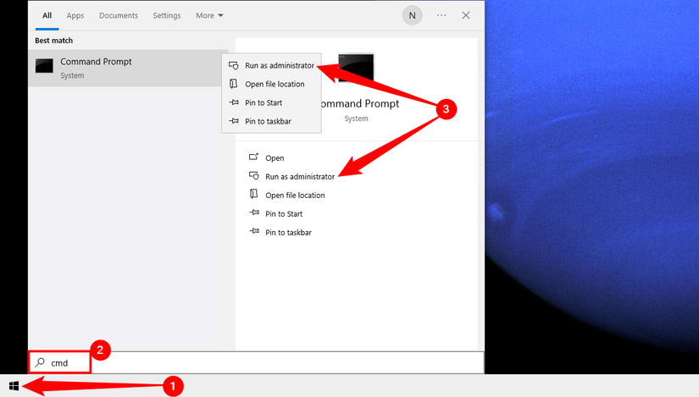Click Pin to Start in right pane
This screenshot has width=699, height=397.
[x=282, y=213]
